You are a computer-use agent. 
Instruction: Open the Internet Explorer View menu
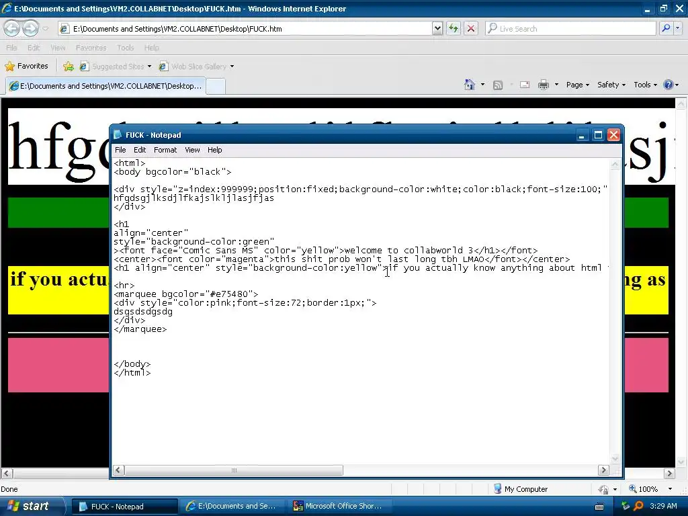(x=58, y=48)
